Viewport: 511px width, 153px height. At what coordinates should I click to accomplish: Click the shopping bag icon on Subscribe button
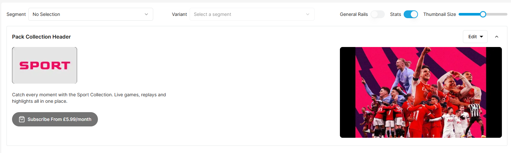[x=22, y=119]
